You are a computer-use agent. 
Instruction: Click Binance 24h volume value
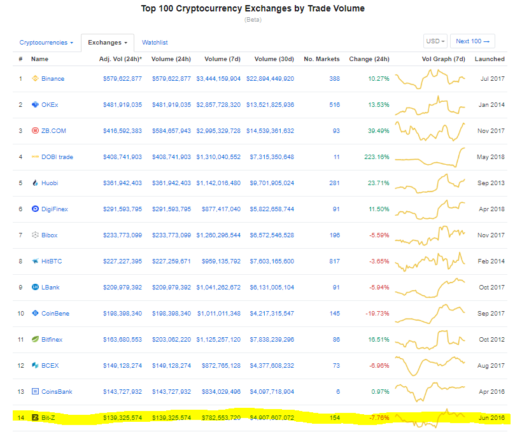click(171, 79)
